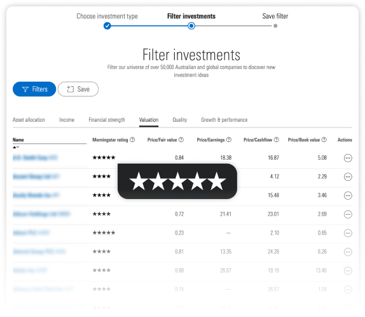Open the first blurred company name link
The width and height of the screenshot is (365, 317).
(35, 158)
